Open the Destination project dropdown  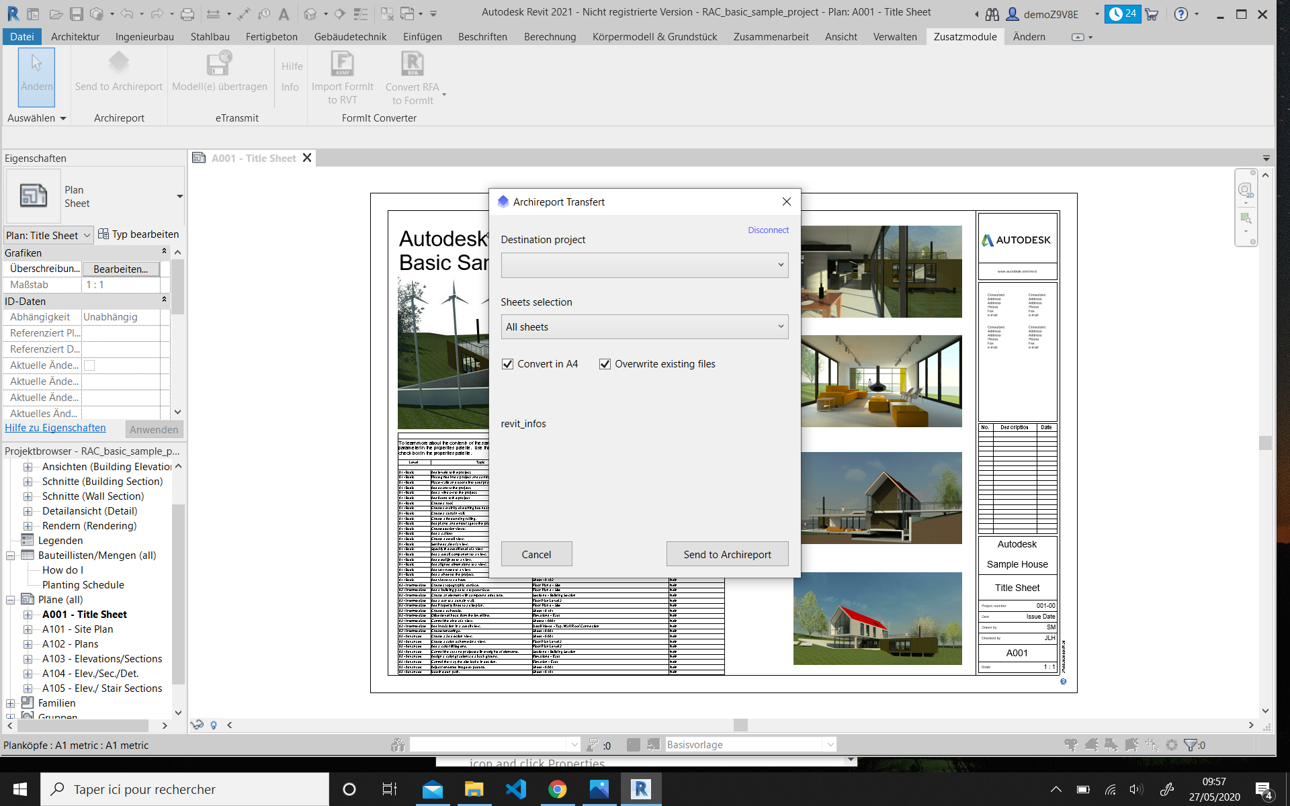point(644,265)
